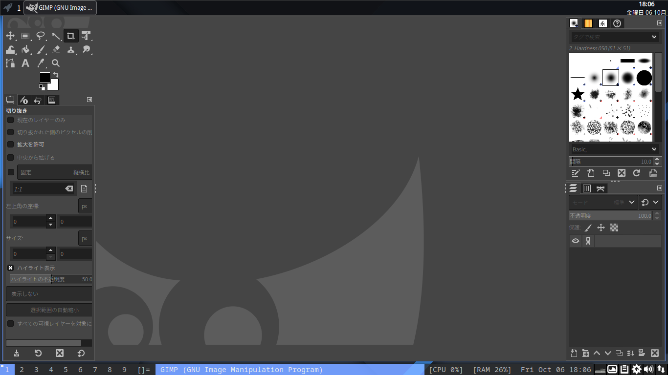Select the Move tool

click(x=10, y=36)
